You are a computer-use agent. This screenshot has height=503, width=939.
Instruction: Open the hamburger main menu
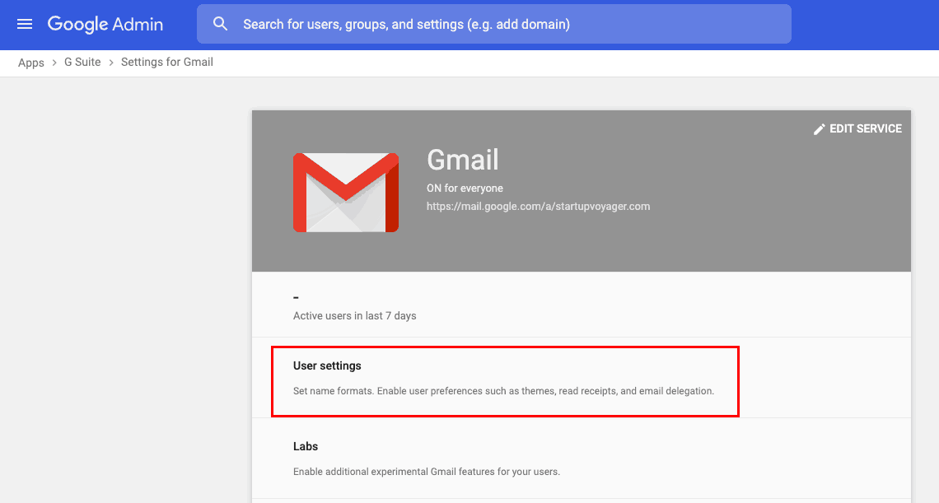point(25,24)
